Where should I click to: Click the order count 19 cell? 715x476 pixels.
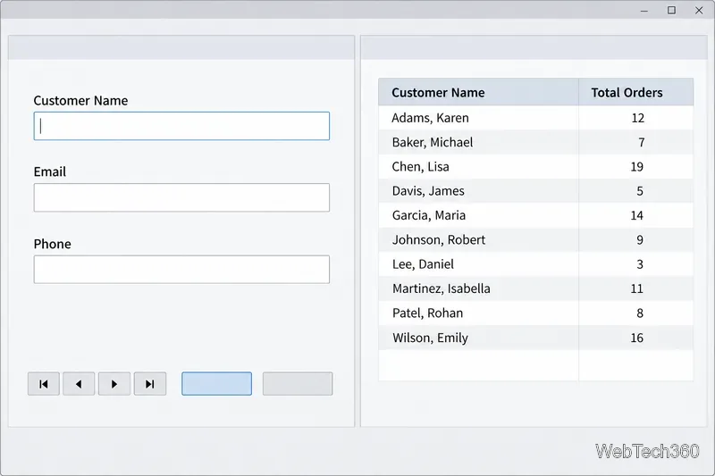click(x=636, y=167)
